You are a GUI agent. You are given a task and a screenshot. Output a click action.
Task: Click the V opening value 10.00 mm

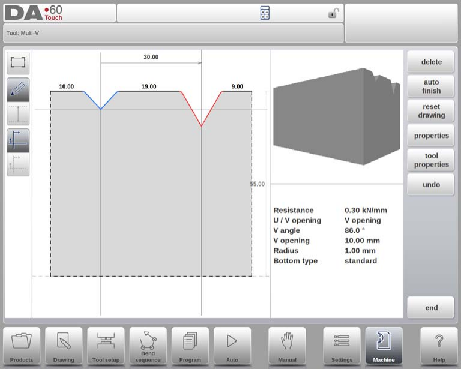coord(362,241)
